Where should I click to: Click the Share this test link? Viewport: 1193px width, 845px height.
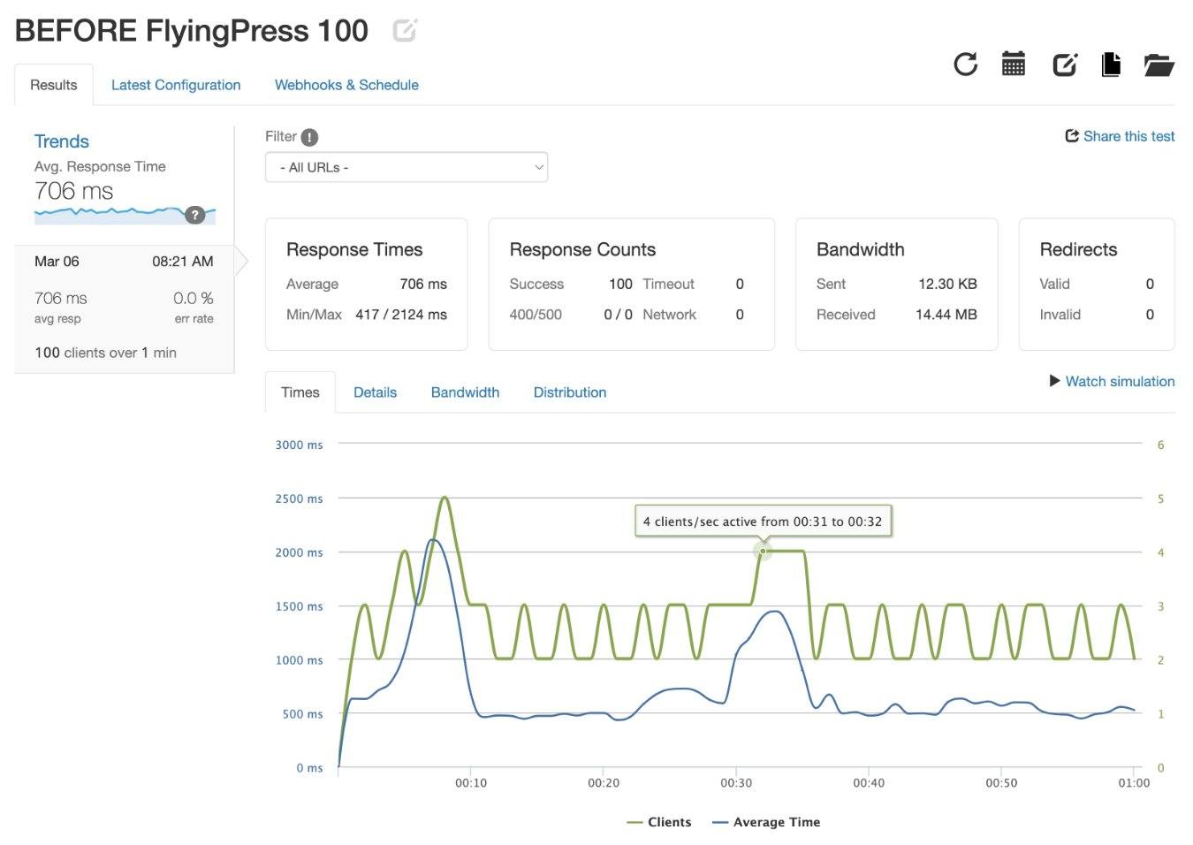click(x=1120, y=136)
